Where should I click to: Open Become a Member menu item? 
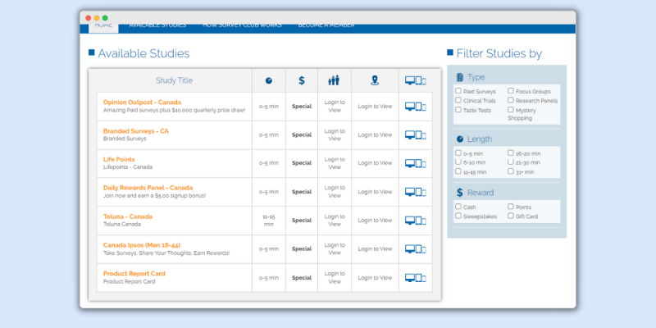[326, 26]
